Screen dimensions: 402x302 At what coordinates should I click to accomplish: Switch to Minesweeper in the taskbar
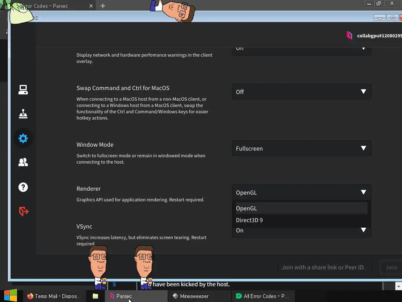pos(200,296)
